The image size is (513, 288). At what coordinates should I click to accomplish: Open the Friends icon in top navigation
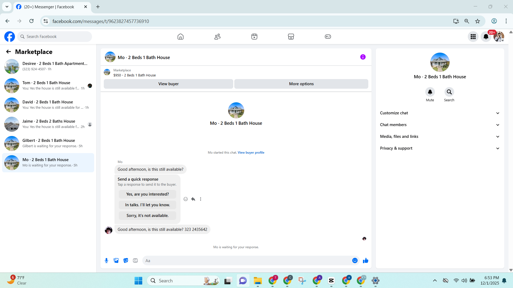point(217,37)
